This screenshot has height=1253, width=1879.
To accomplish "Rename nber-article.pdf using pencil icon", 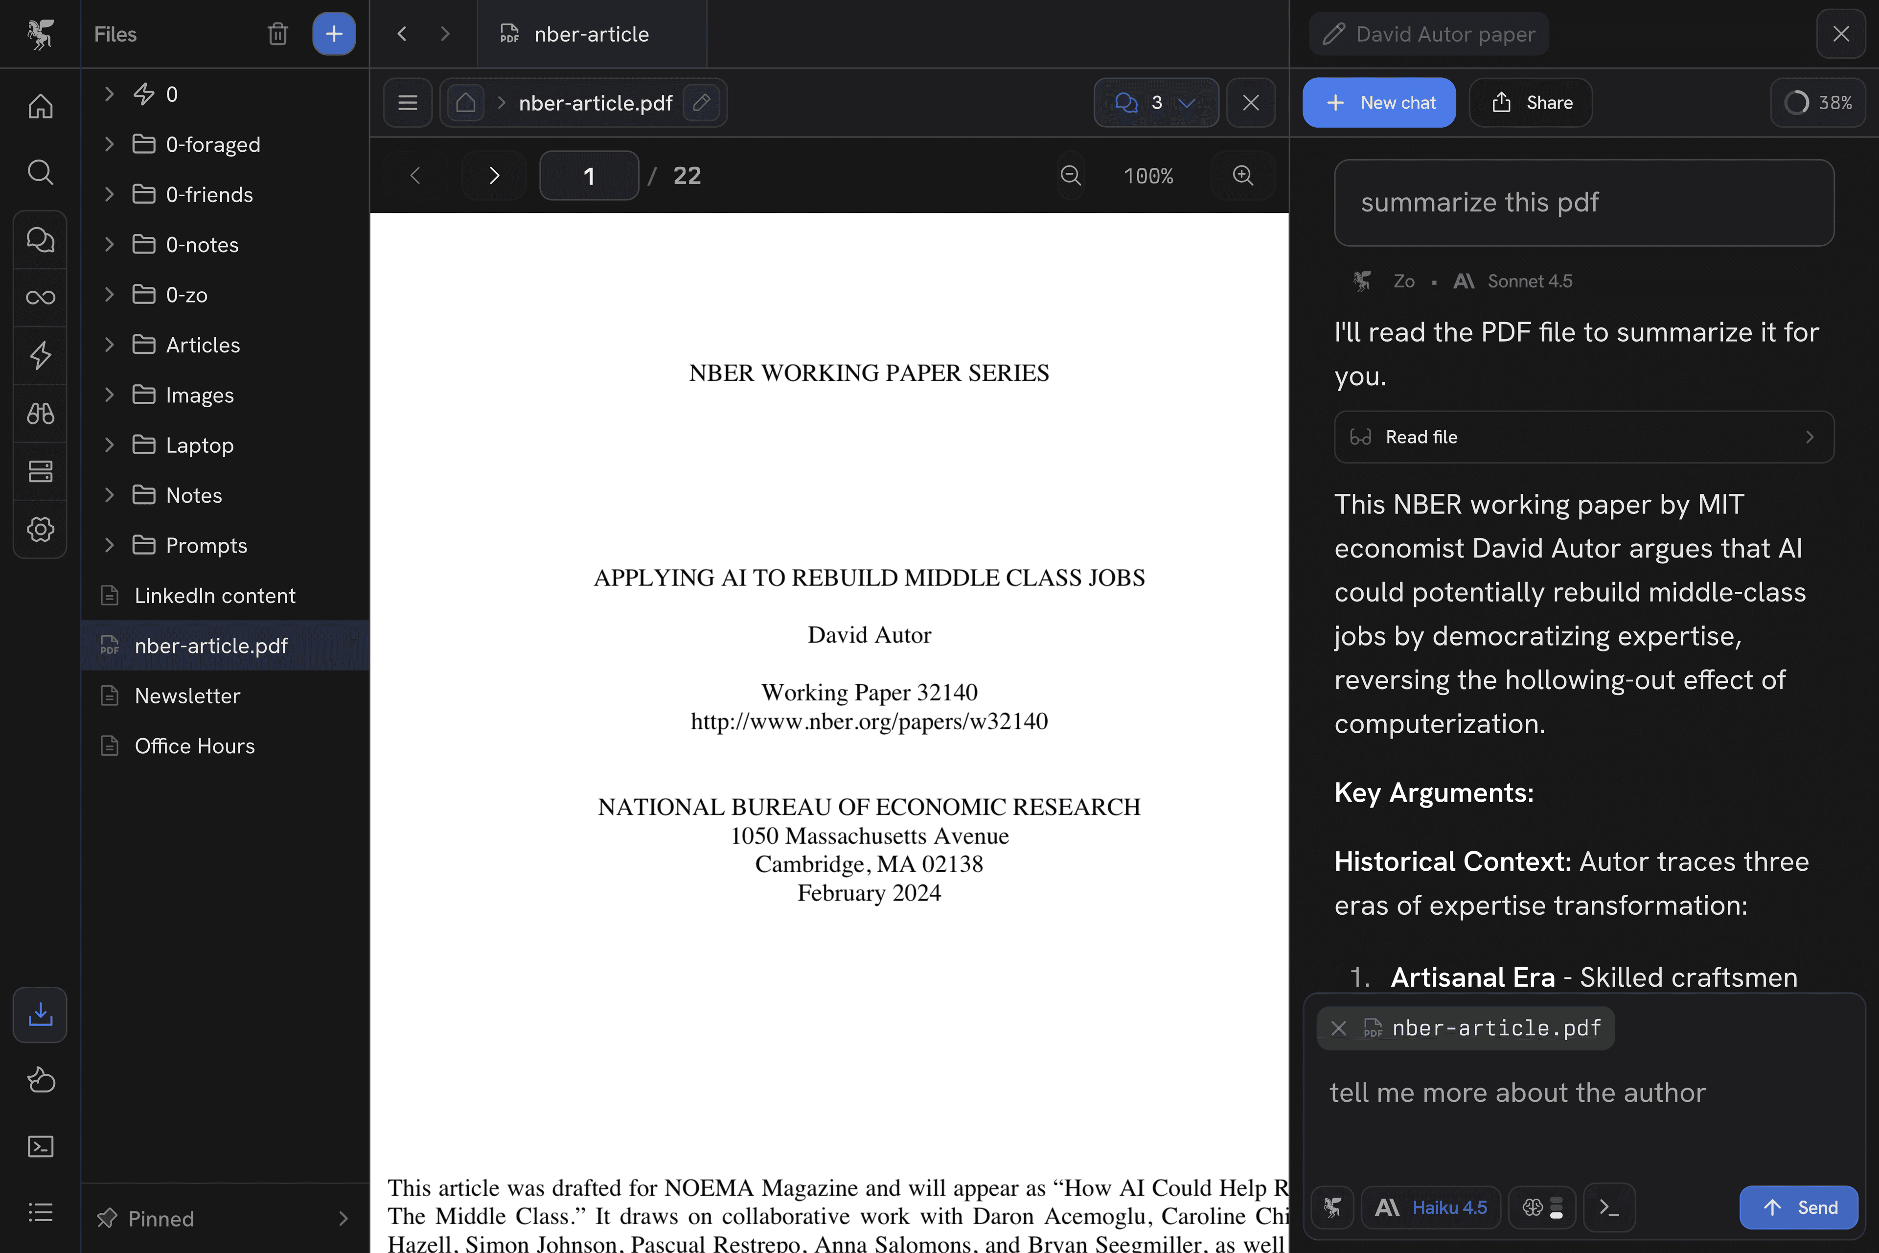I will (x=701, y=102).
